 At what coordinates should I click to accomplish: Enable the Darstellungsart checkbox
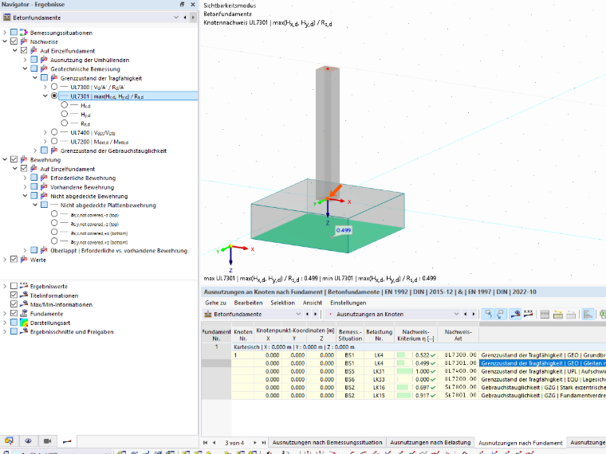coord(14,323)
